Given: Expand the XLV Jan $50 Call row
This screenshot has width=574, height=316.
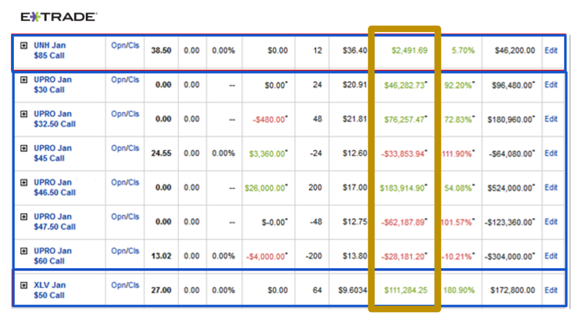Looking at the screenshot, I should point(24,285).
